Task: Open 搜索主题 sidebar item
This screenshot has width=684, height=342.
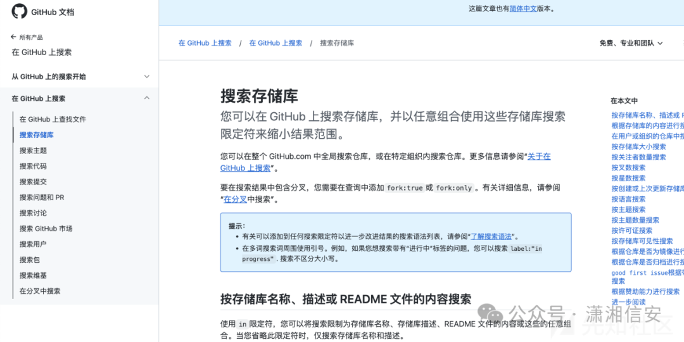Action: [x=33, y=151]
